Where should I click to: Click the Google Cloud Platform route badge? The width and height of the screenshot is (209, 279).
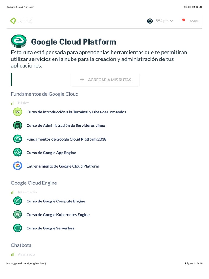coord(19,41)
